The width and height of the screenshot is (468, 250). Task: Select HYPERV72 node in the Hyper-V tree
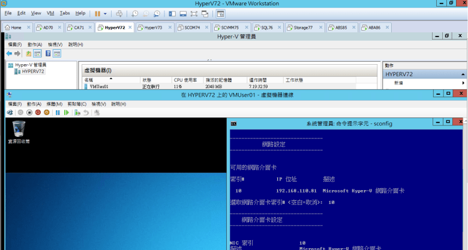click(x=32, y=71)
